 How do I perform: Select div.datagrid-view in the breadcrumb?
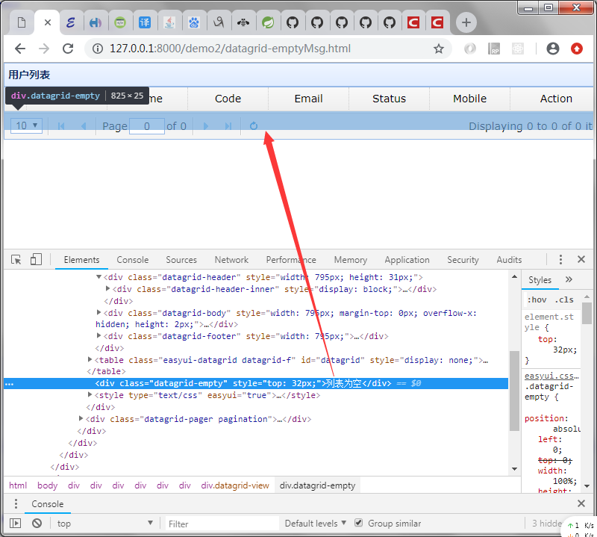(x=235, y=485)
